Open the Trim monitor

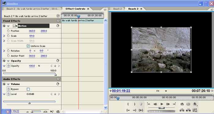(195, 110)
